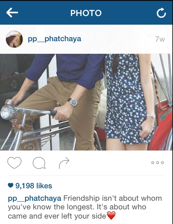Like the post with the heart outline
173x224 pixels.
[14, 163]
